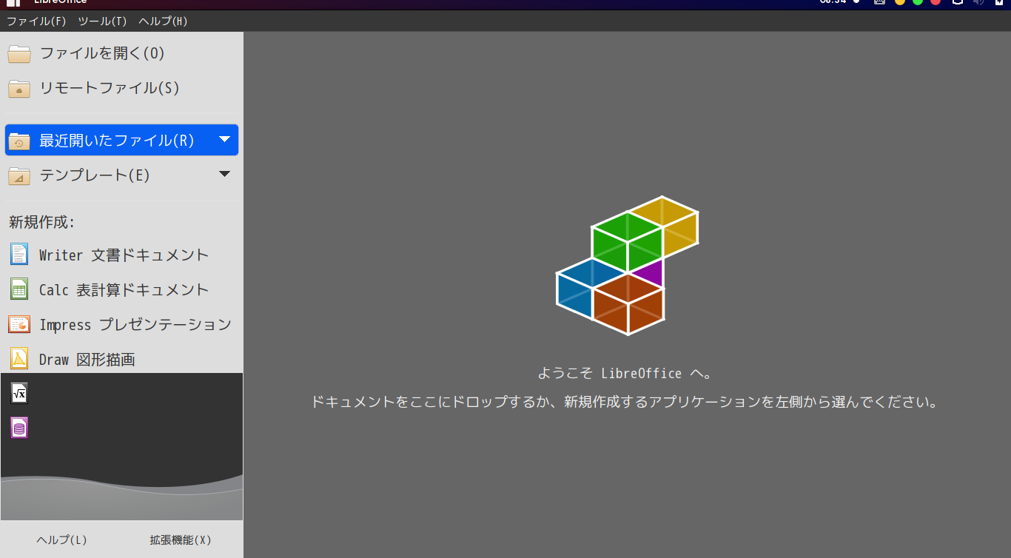1011x558 pixels.
Task: Create a new Impress プレゼンテーション
Action: pos(121,324)
